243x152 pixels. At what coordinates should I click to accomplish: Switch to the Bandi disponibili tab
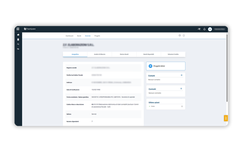(x=148, y=54)
